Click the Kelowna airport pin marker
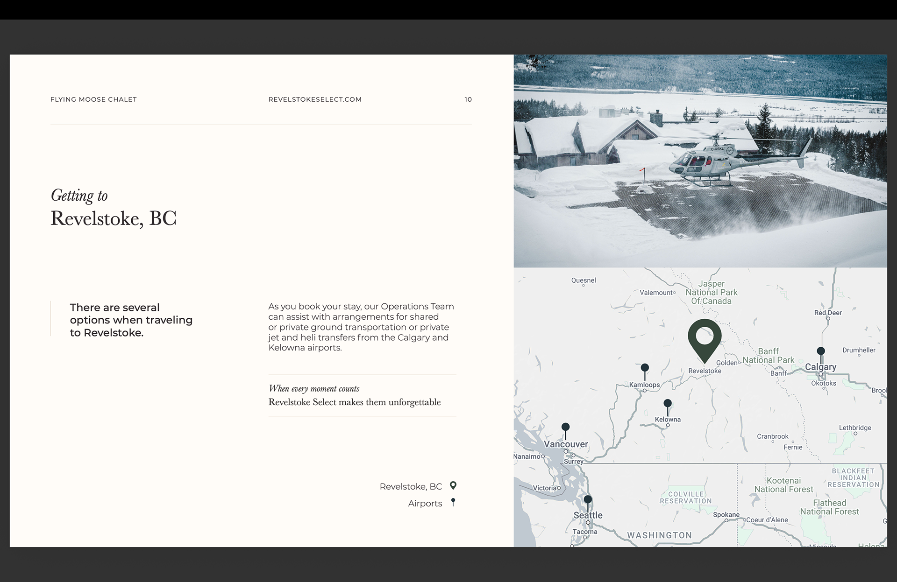The height and width of the screenshot is (582, 897). [x=668, y=403]
